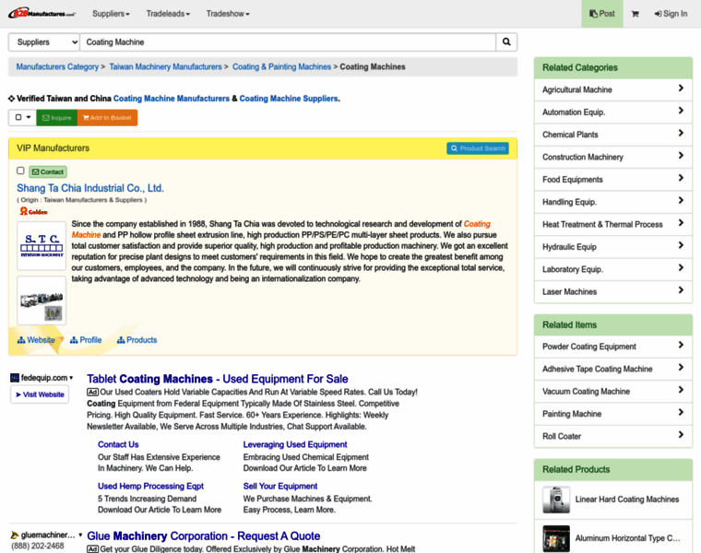Select Adhesive Tape Coating Machine item
This screenshot has height=553, width=701.
613,369
